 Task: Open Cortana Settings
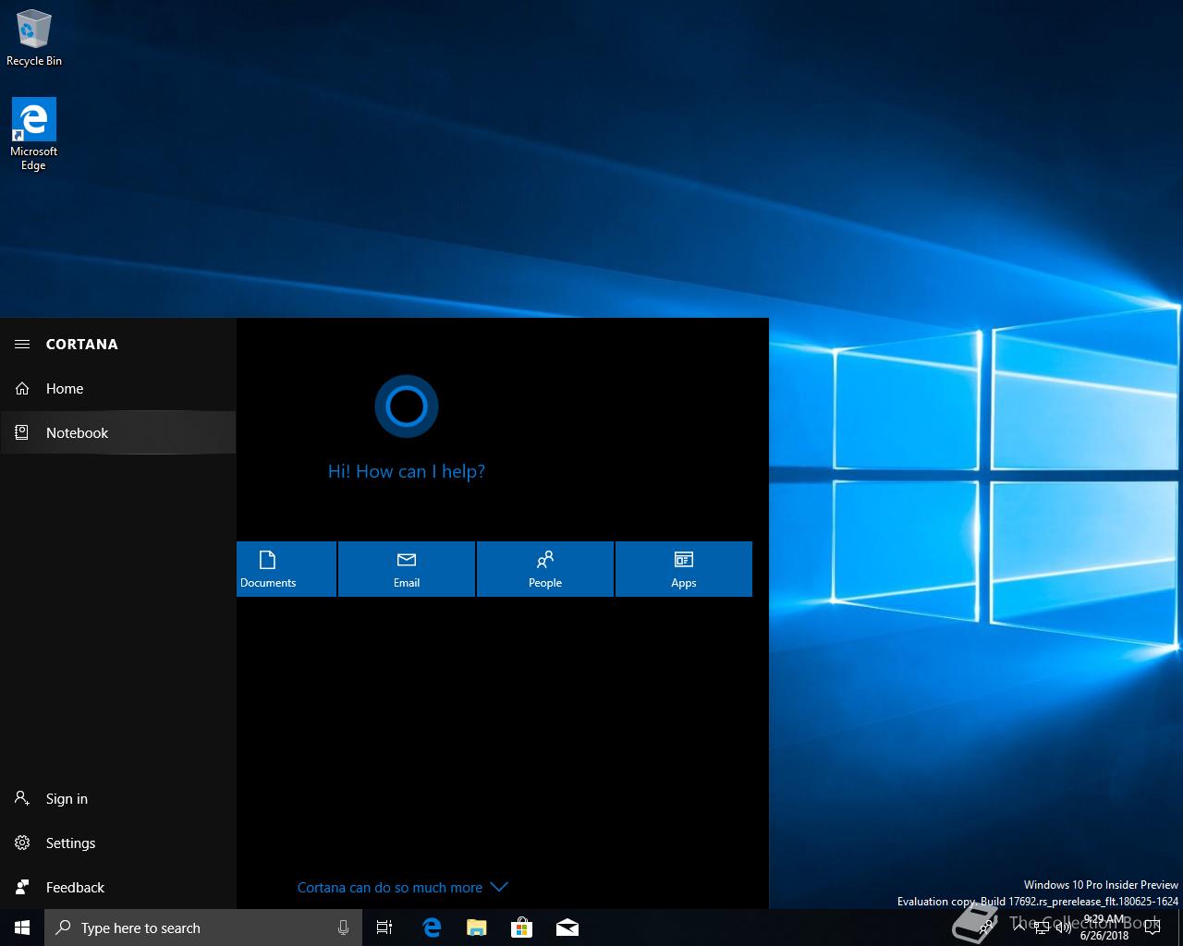coord(118,843)
